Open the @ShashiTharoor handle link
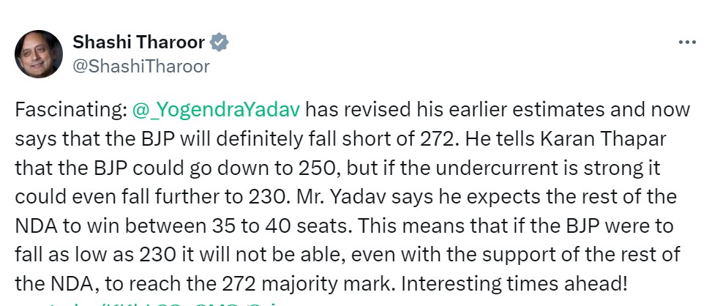This screenshot has height=306, width=712. (140, 67)
